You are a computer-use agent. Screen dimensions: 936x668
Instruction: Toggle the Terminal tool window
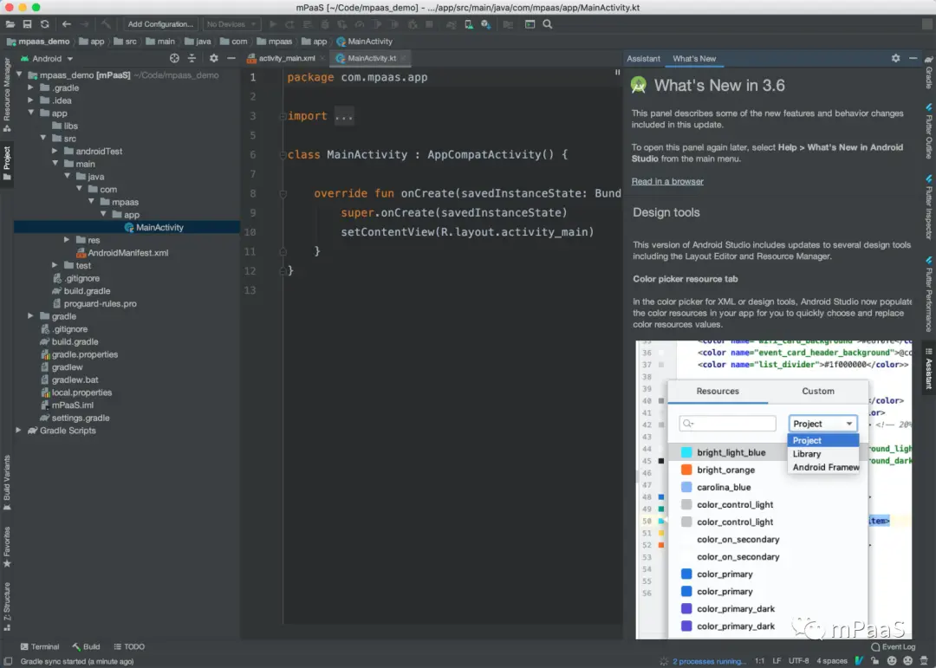point(39,646)
